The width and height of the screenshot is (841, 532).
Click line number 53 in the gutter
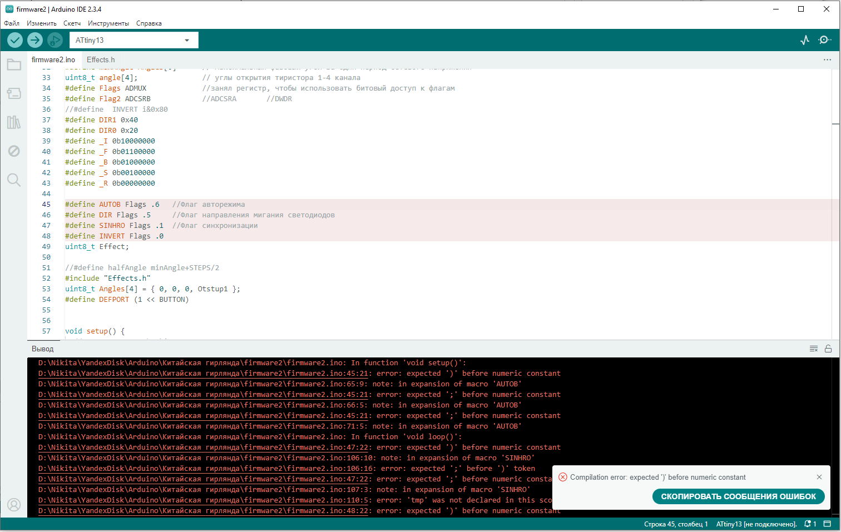tap(46, 289)
